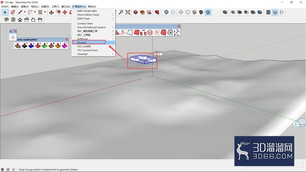Screen dimensions: 306x172
Task: Expand Eneroth Railroad System submenu
Action: click(93, 27)
